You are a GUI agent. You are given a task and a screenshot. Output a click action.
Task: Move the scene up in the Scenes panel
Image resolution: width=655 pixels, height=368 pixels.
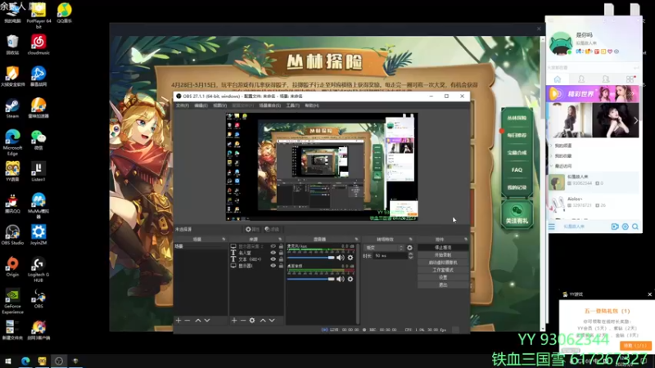coord(198,321)
